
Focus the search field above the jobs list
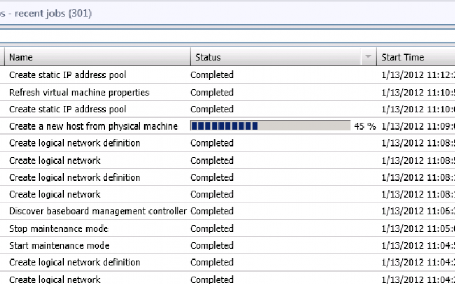click(227, 36)
